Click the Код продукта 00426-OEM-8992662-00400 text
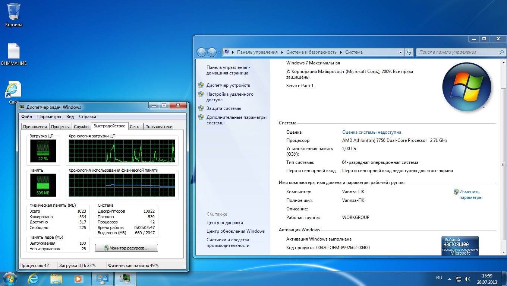 (328, 248)
